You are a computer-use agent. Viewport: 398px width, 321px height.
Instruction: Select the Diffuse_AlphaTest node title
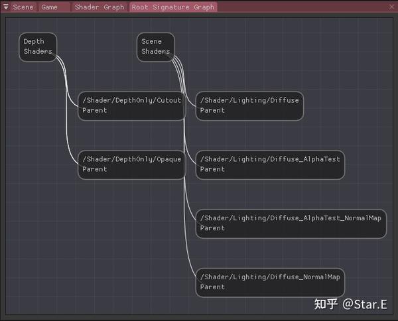pos(270,159)
